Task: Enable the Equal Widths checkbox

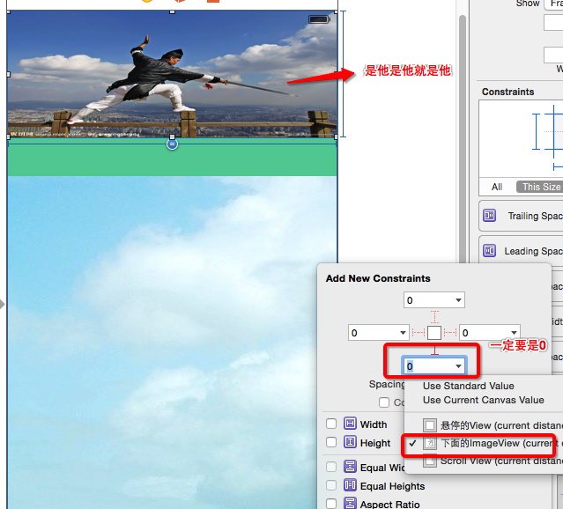Action: click(x=331, y=467)
